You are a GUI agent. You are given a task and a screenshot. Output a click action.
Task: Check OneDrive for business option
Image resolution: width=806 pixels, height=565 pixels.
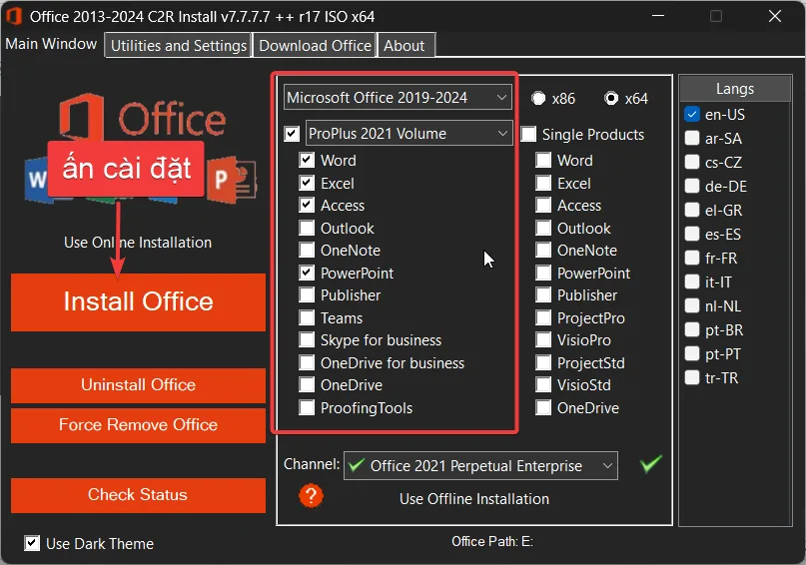point(307,362)
